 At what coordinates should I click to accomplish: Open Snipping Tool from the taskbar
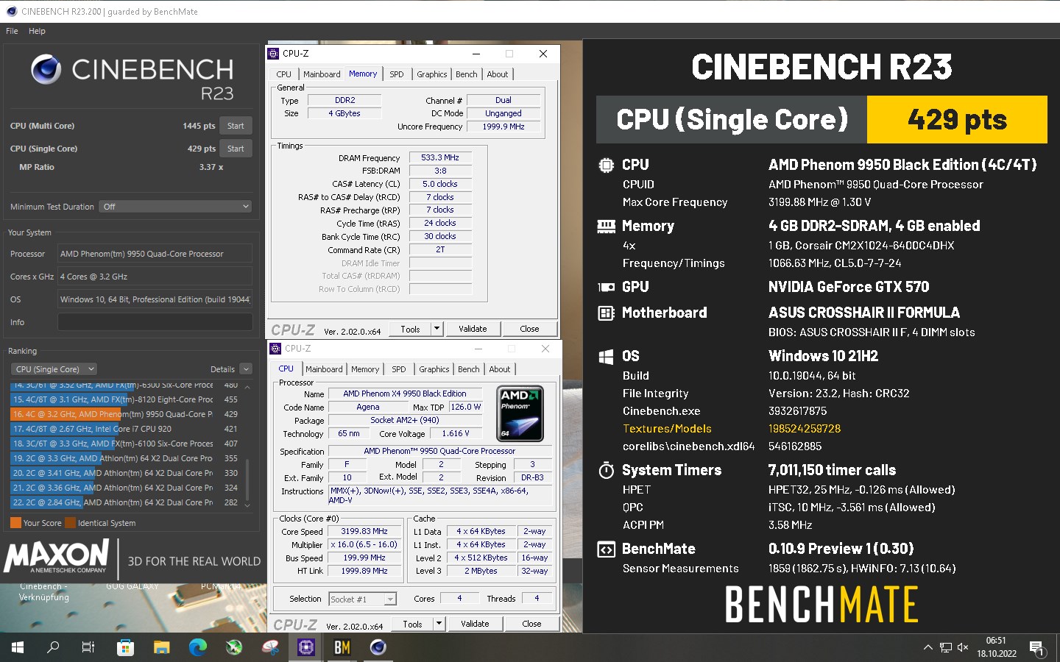[270, 647]
